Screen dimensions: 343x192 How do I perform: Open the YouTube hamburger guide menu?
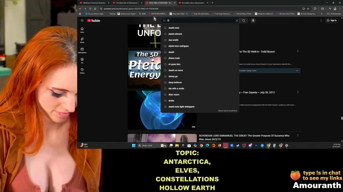tap(82, 21)
